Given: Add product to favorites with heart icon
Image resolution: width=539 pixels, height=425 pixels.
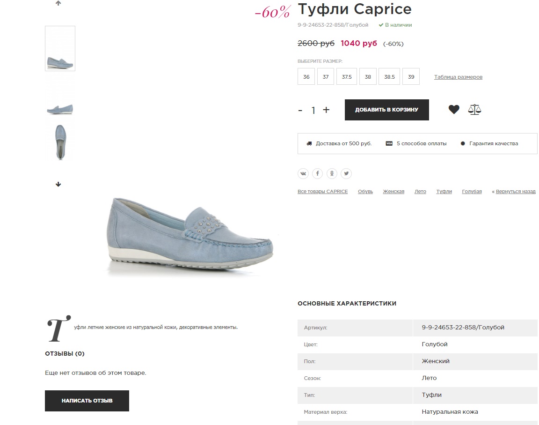Looking at the screenshot, I should click(x=454, y=110).
